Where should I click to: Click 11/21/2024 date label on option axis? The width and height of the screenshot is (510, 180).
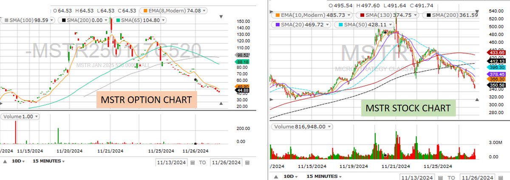[x=110, y=150]
